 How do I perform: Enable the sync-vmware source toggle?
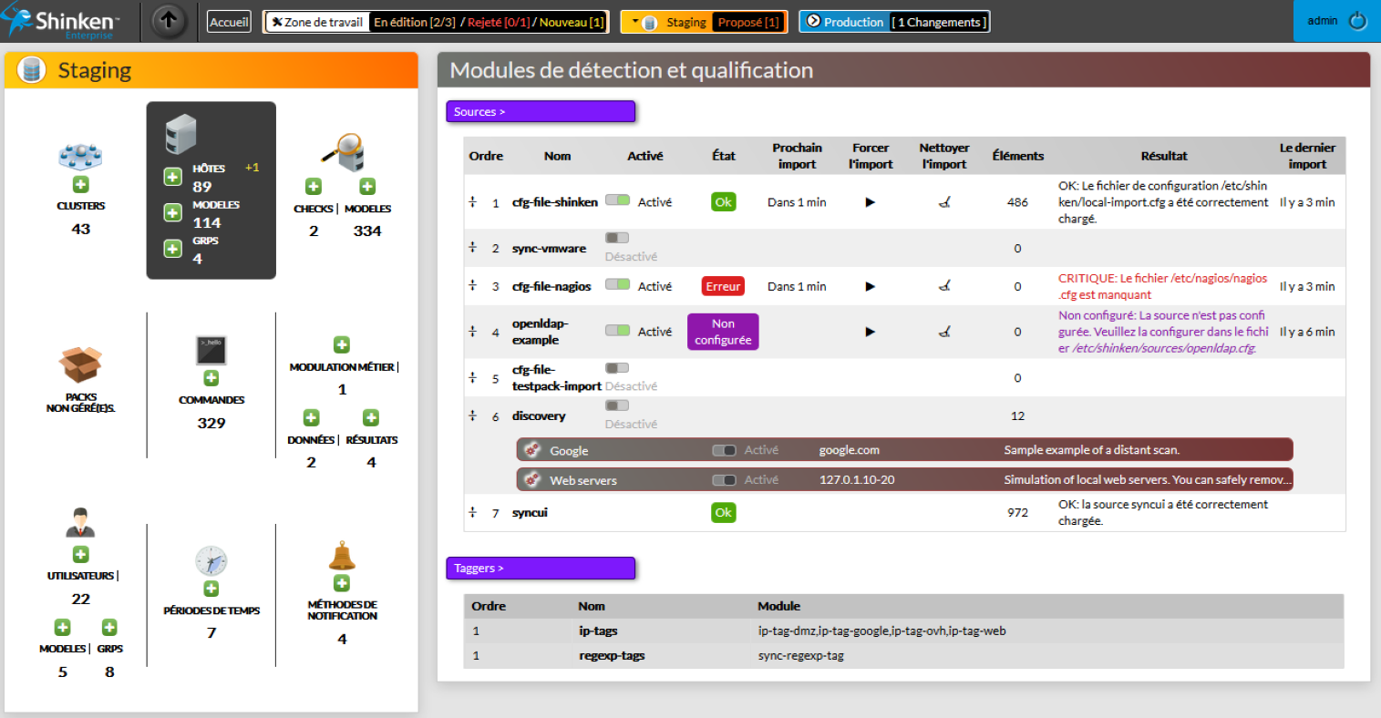617,238
